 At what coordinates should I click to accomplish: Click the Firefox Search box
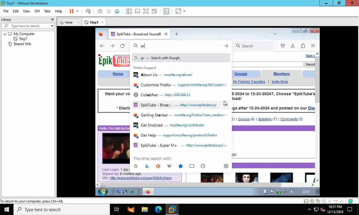point(254,46)
